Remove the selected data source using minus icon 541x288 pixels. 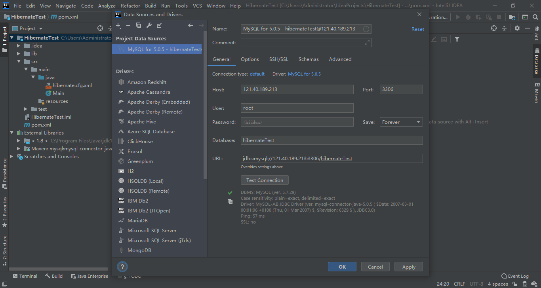(x=128, y=25)
